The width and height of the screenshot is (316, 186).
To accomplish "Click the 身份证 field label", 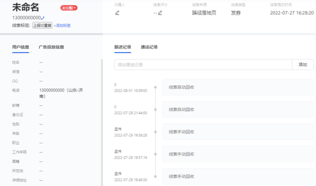I will click(x=17, y=115).
